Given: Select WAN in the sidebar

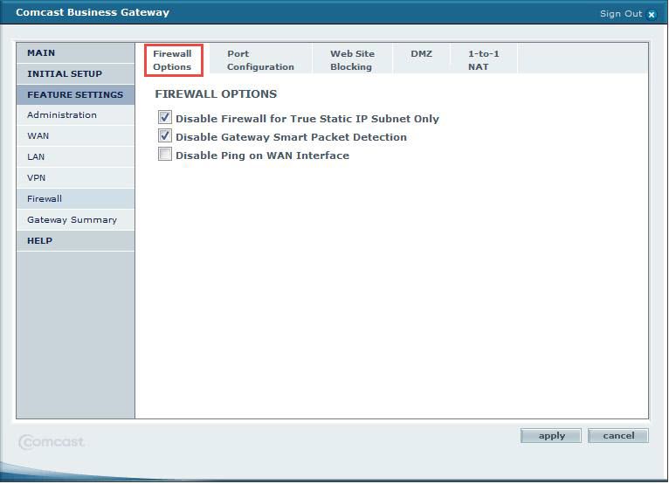Looking at the screenshot, I should 38,136.
